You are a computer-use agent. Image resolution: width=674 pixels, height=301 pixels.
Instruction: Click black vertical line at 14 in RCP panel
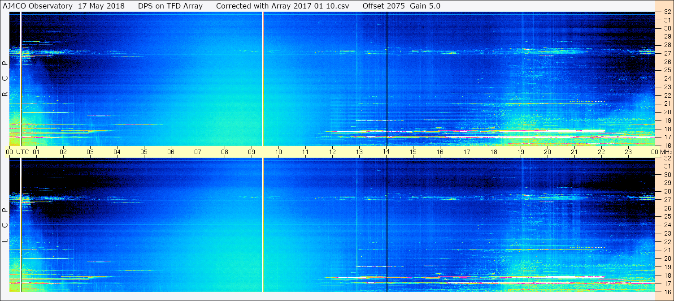pos(387,79)
